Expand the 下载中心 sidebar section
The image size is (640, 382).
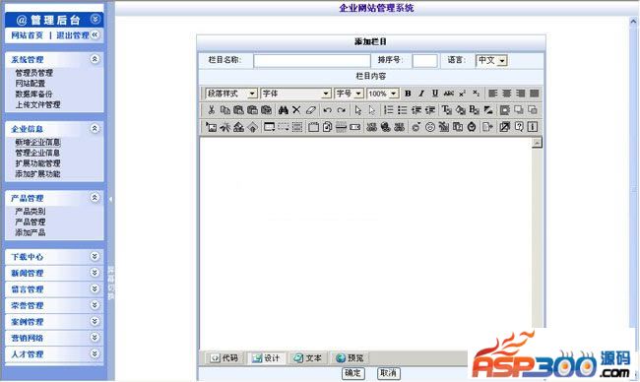pyautogui.click(x=95, y=256)
